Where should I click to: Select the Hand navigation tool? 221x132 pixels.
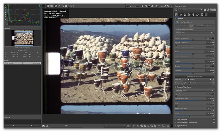click(56, 6)
